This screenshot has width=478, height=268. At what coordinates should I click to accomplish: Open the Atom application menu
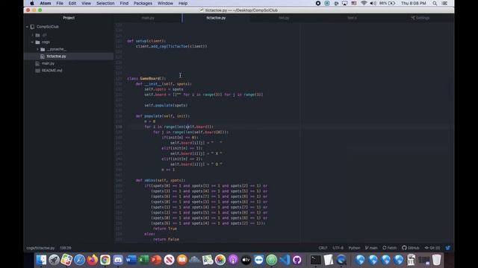46,3
